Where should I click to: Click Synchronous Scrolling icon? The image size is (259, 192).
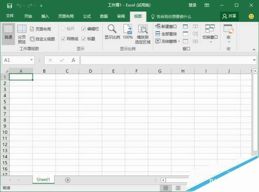[x=195, y=34]
